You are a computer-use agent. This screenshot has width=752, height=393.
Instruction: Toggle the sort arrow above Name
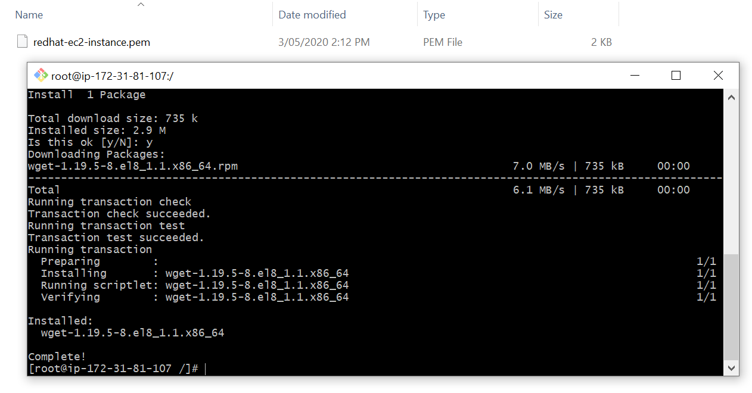[x=141, y=5]
